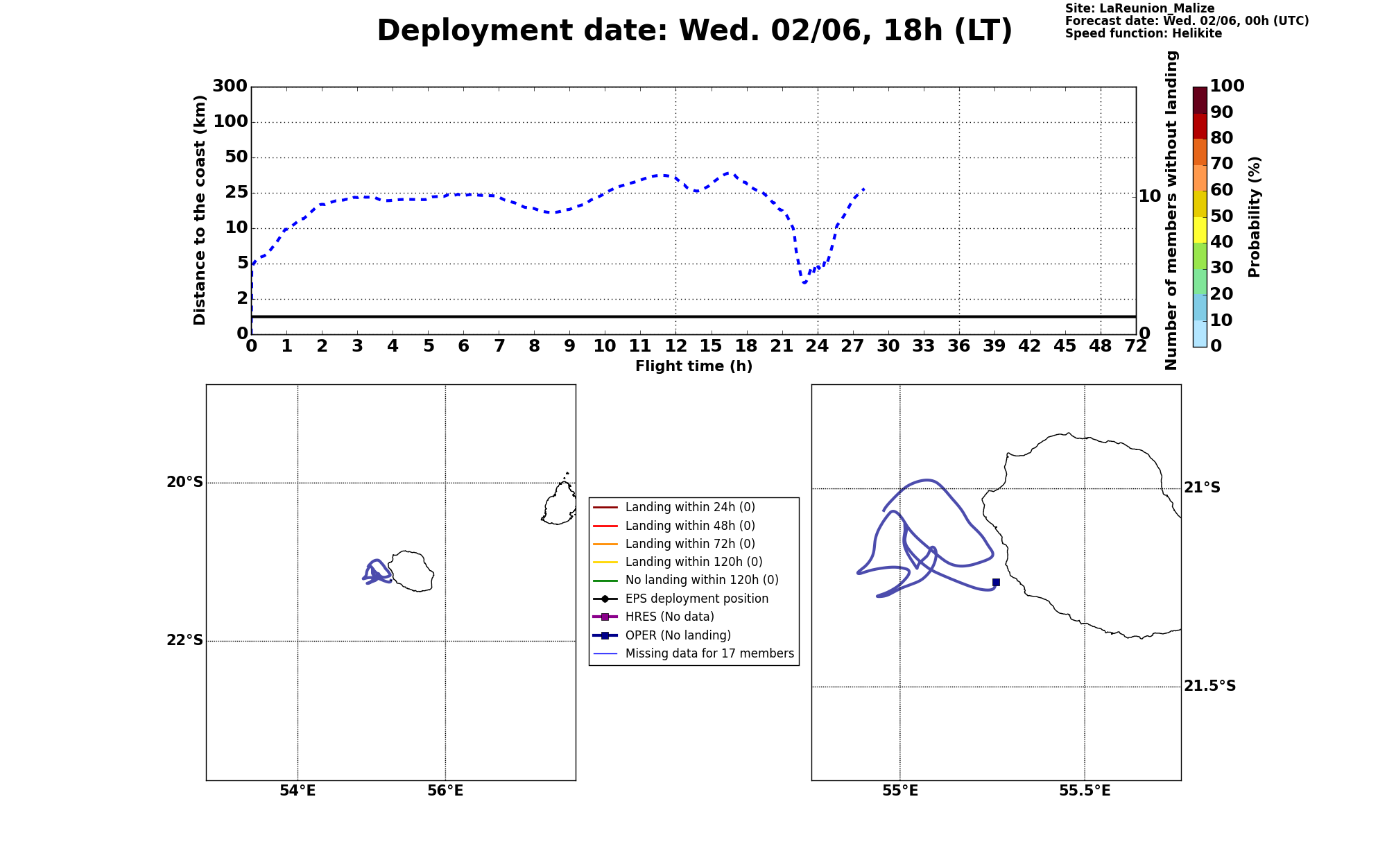The width and height of the screenshot is (1387, 867).
Task: Click the orange 70-80% probability color band
Action: pyautogui.click(x=1200, y=152)
